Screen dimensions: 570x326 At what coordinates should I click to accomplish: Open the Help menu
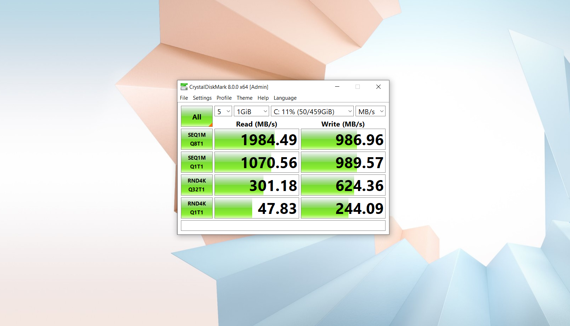click(x=263, y=98)
